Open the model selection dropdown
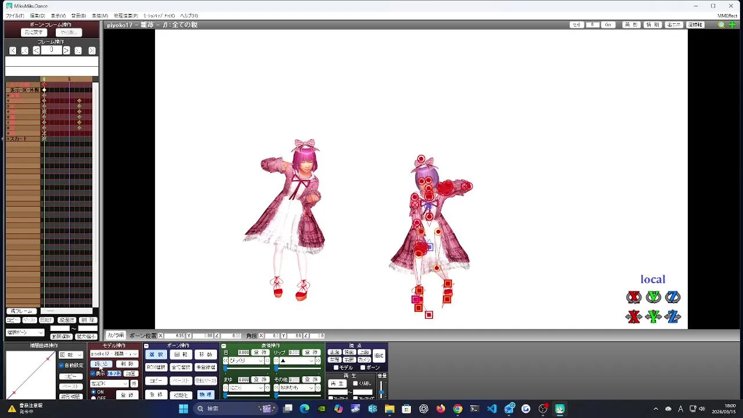The image size is (743, 418). click(x=114, y=354)
